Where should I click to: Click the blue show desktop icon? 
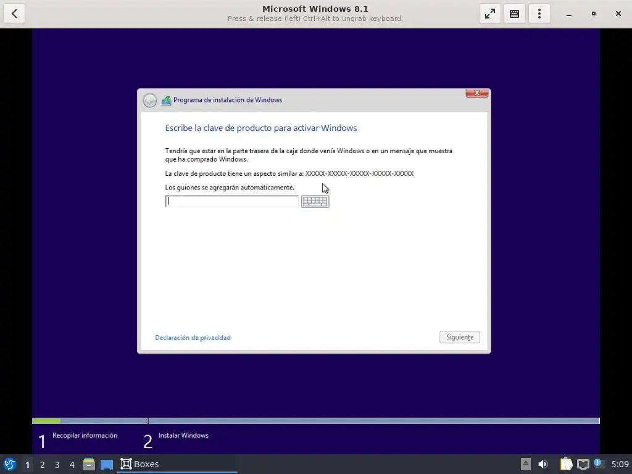[106, 464]
